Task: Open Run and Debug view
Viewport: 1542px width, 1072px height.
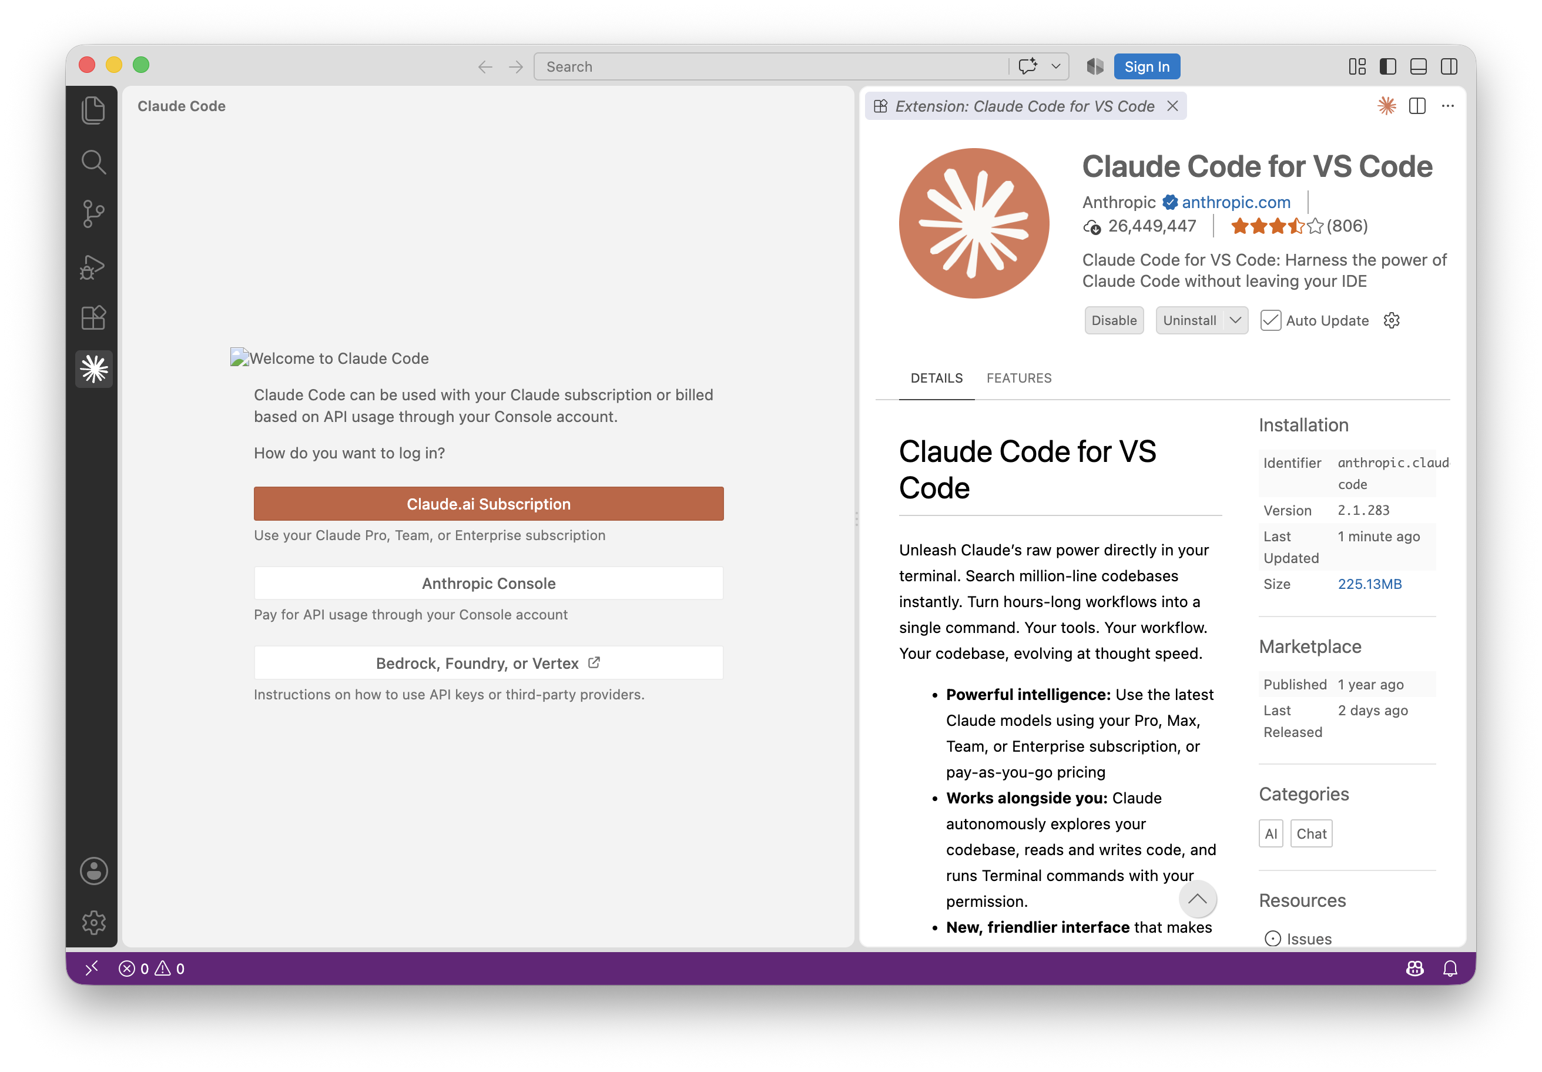Action: coord(93,266)
